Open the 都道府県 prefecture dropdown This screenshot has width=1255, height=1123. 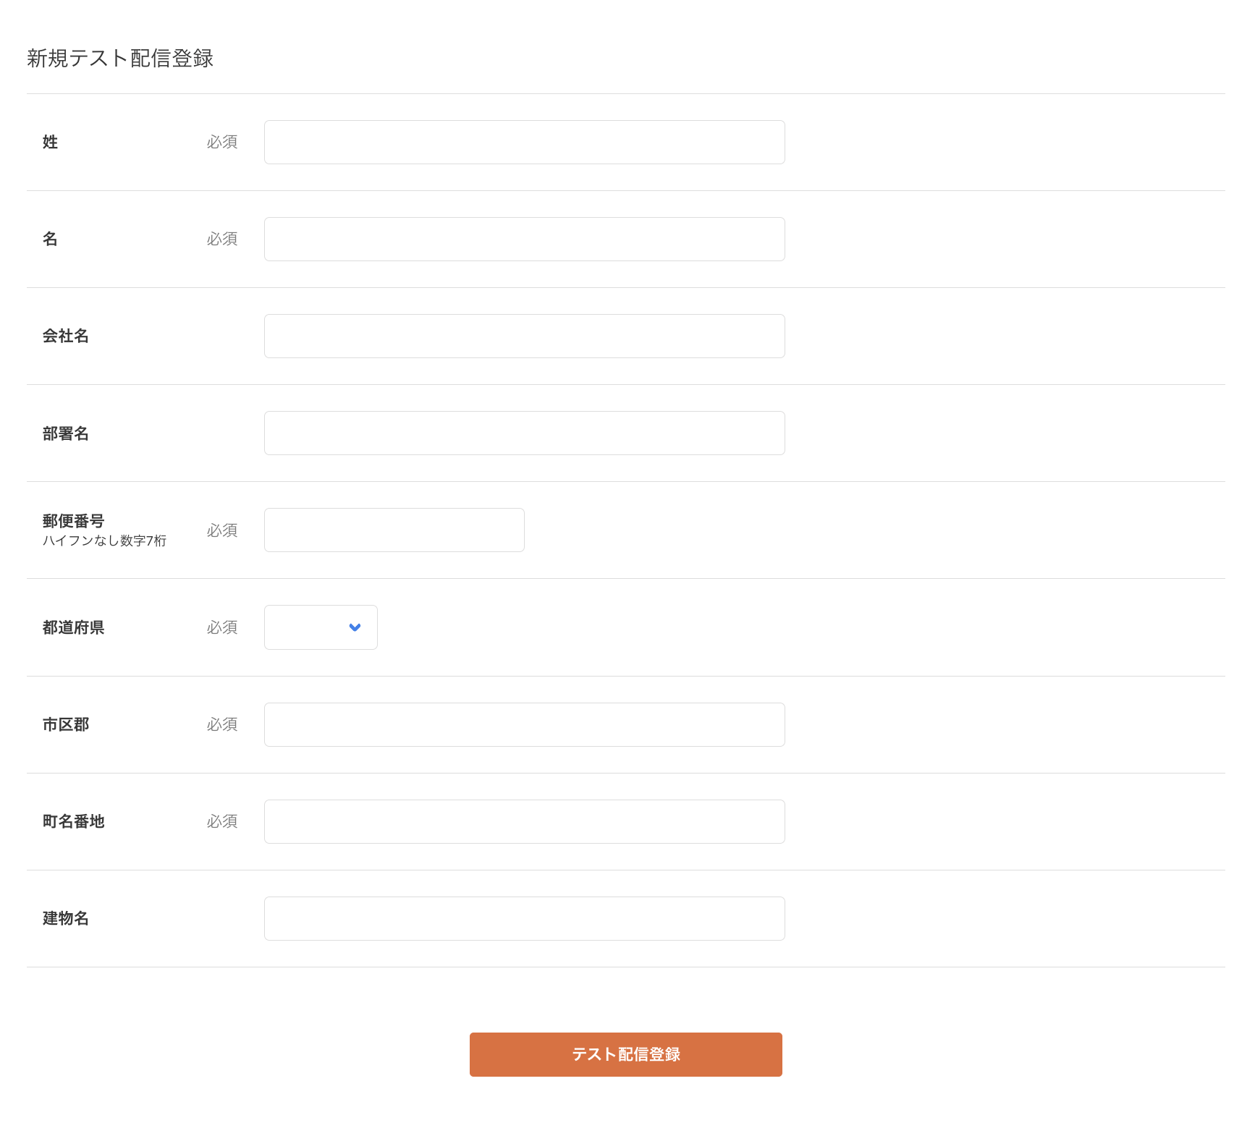[x=320, y=627]
